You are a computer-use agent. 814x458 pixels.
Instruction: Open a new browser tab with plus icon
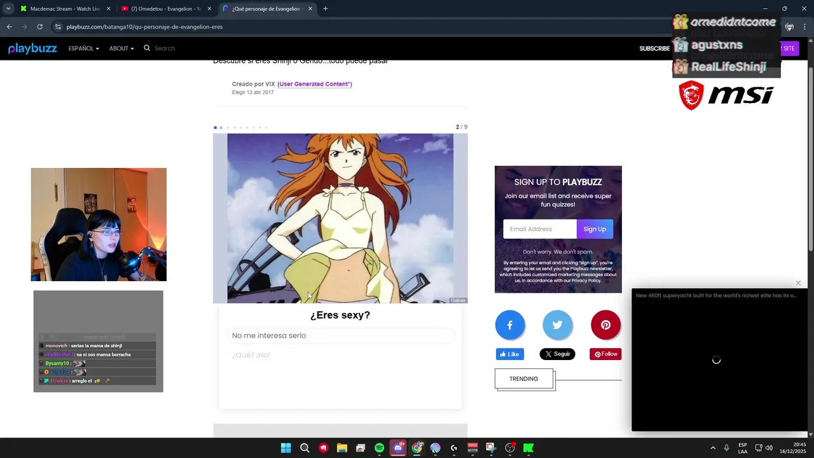pos(326,9)
